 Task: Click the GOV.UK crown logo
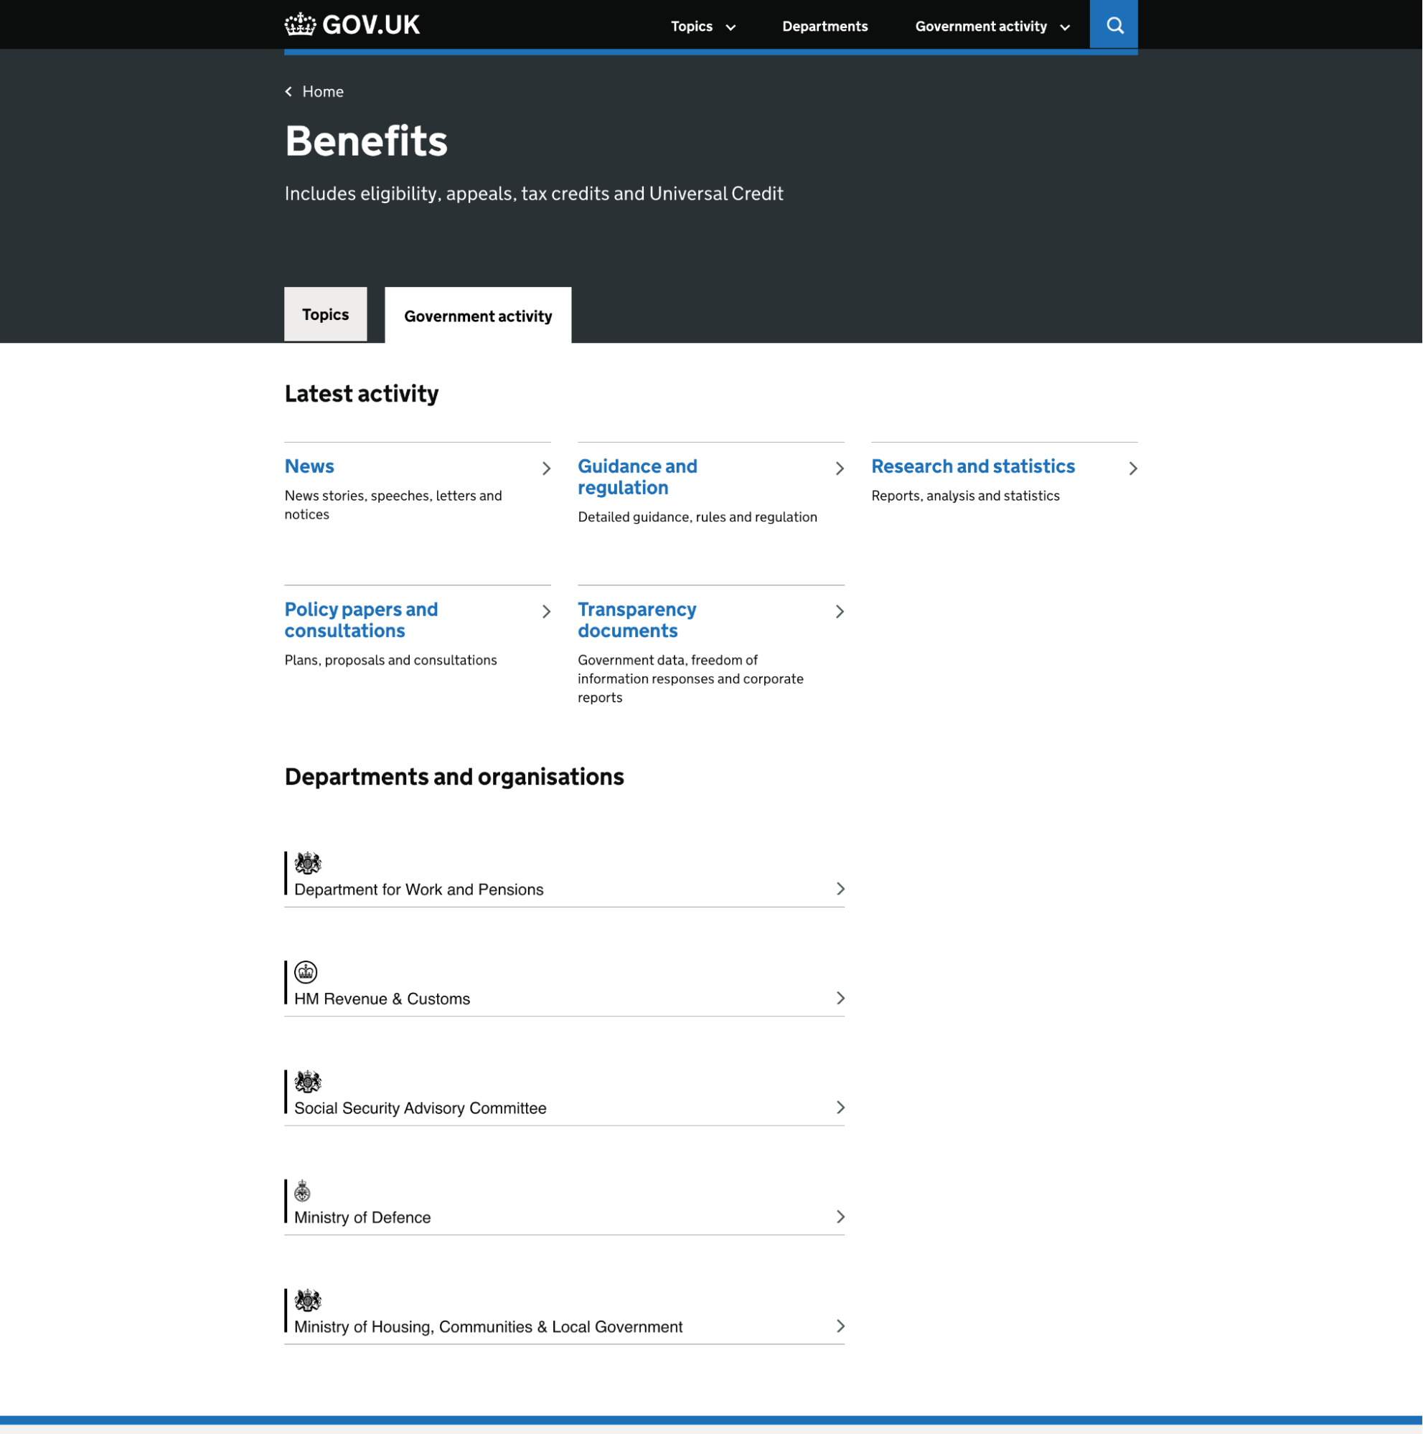coord(300,23)
